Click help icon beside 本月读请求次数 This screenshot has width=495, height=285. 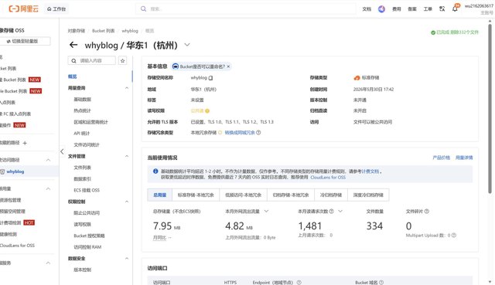point(331,211)
